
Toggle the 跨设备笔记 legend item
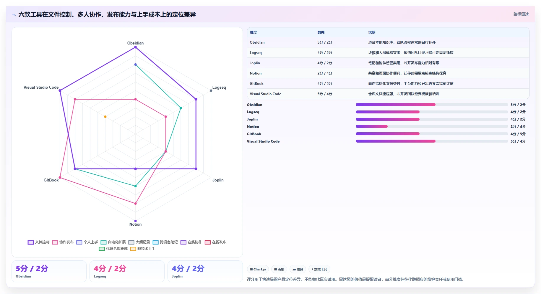[x=165, y=242]
